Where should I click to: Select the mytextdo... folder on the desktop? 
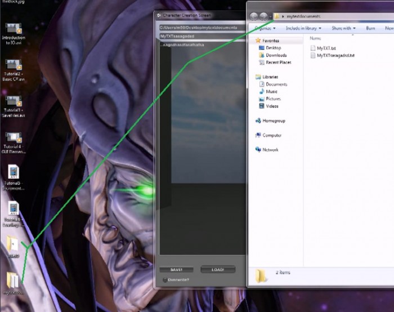point(13,283)
